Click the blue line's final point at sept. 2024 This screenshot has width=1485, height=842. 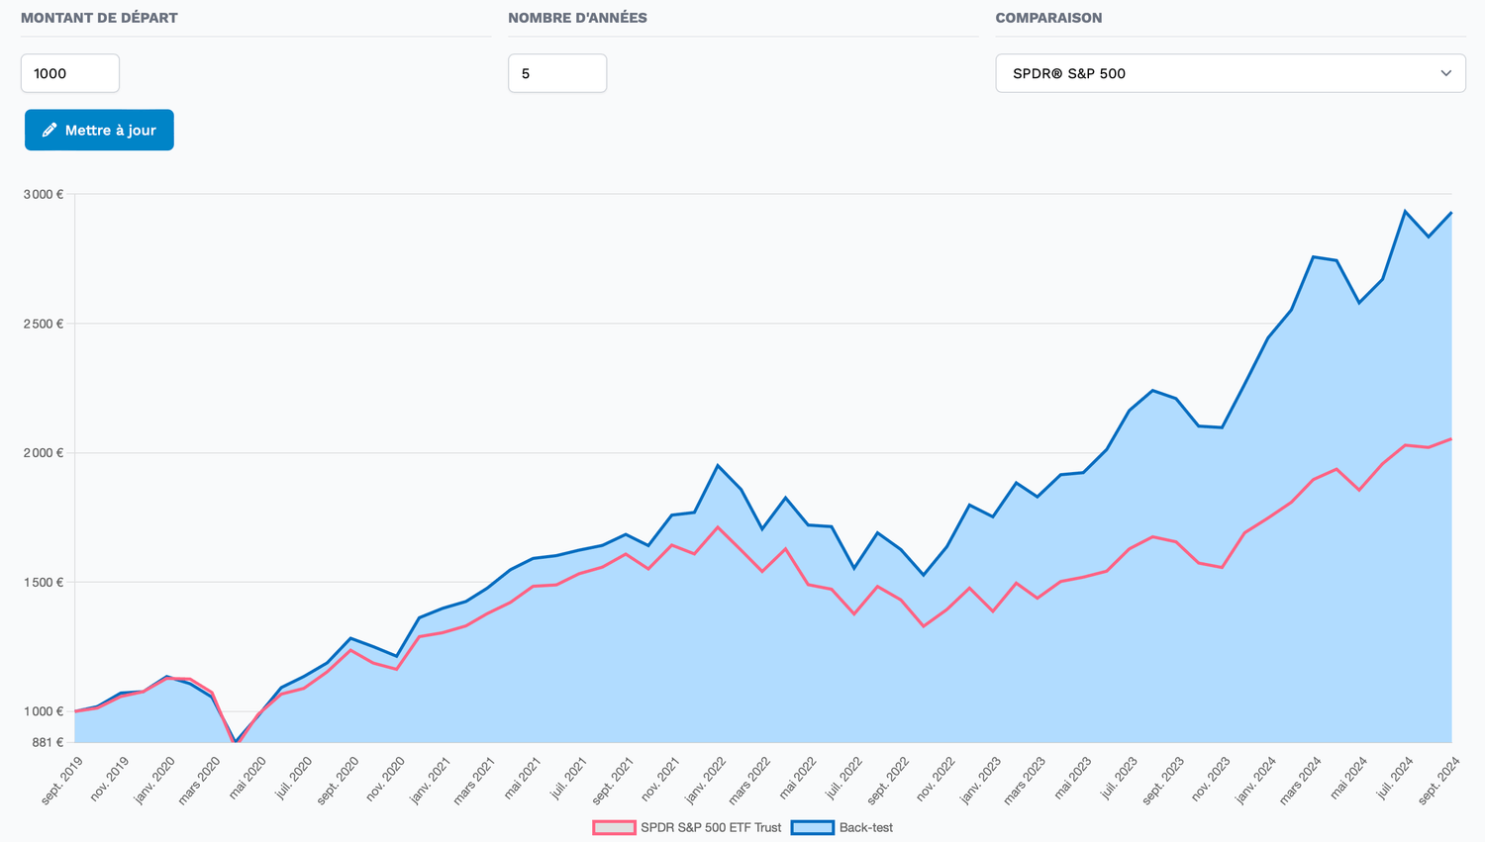[x=1451, y=213]
